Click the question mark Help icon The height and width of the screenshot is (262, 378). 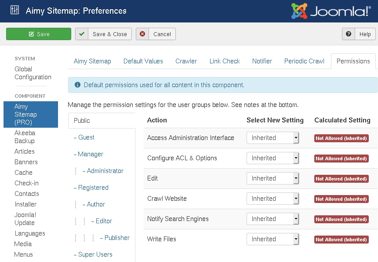click(349, 34)
